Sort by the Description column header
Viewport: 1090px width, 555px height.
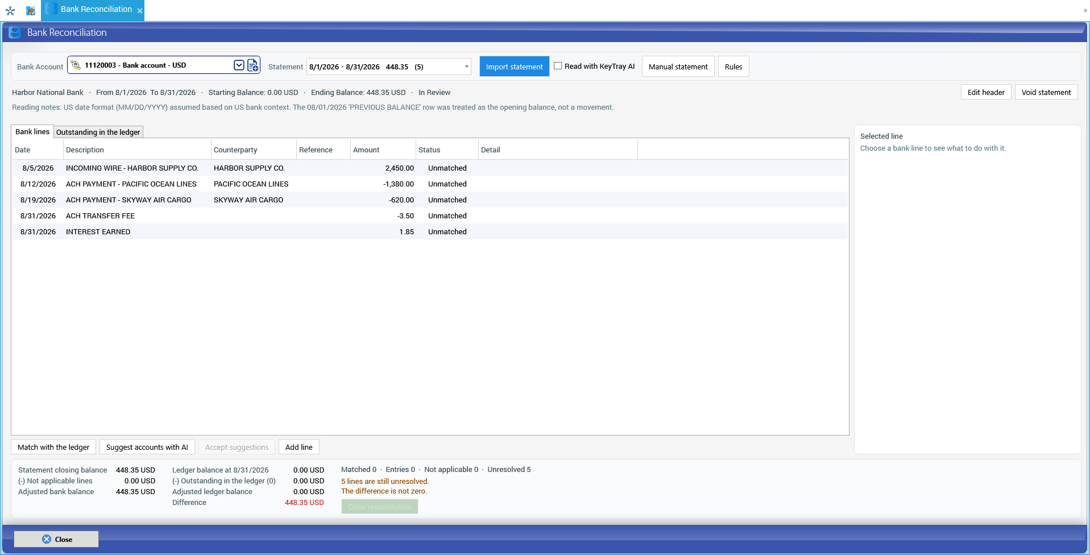137,150
